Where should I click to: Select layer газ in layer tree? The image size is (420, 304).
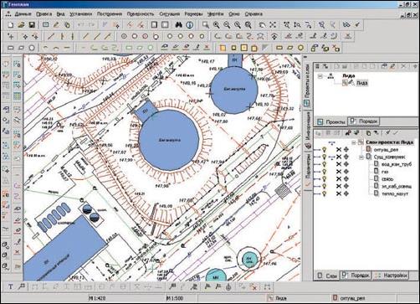(x=385, y=172)
